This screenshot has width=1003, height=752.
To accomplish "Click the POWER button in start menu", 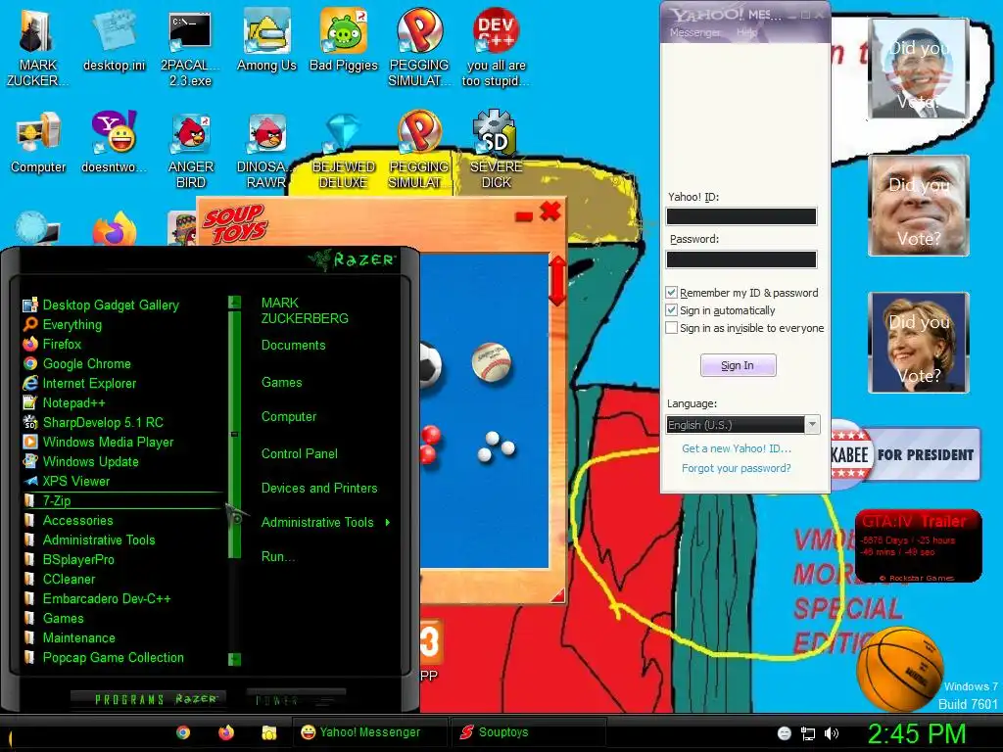I will tap(296, 699).
